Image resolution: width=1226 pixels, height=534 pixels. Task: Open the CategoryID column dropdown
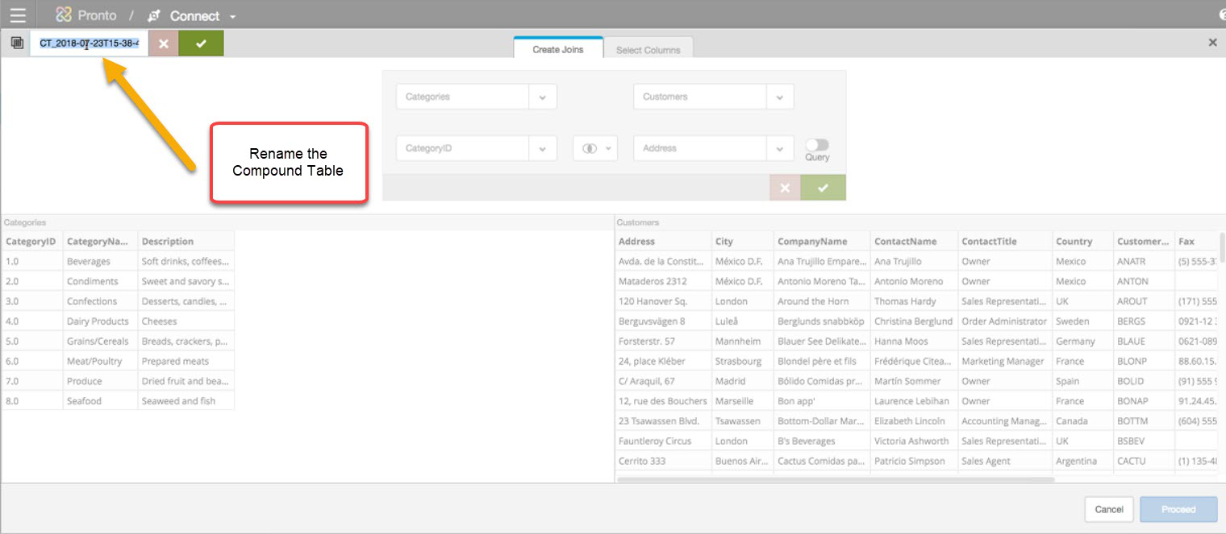pyautogui.click(x=542, y=148)
